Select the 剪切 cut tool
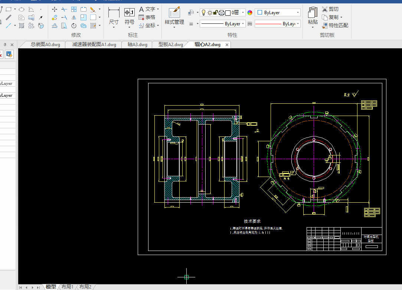 [330, 9]
